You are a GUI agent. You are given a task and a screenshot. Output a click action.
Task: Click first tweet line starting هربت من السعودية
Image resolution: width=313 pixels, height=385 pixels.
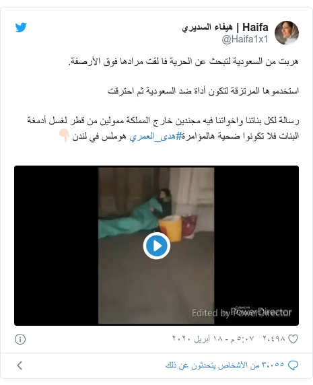(184, 61)
